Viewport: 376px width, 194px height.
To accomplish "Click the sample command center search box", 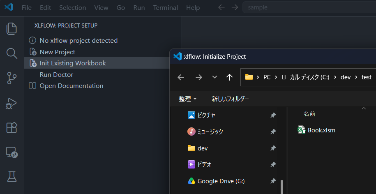I will coord(309,7).
